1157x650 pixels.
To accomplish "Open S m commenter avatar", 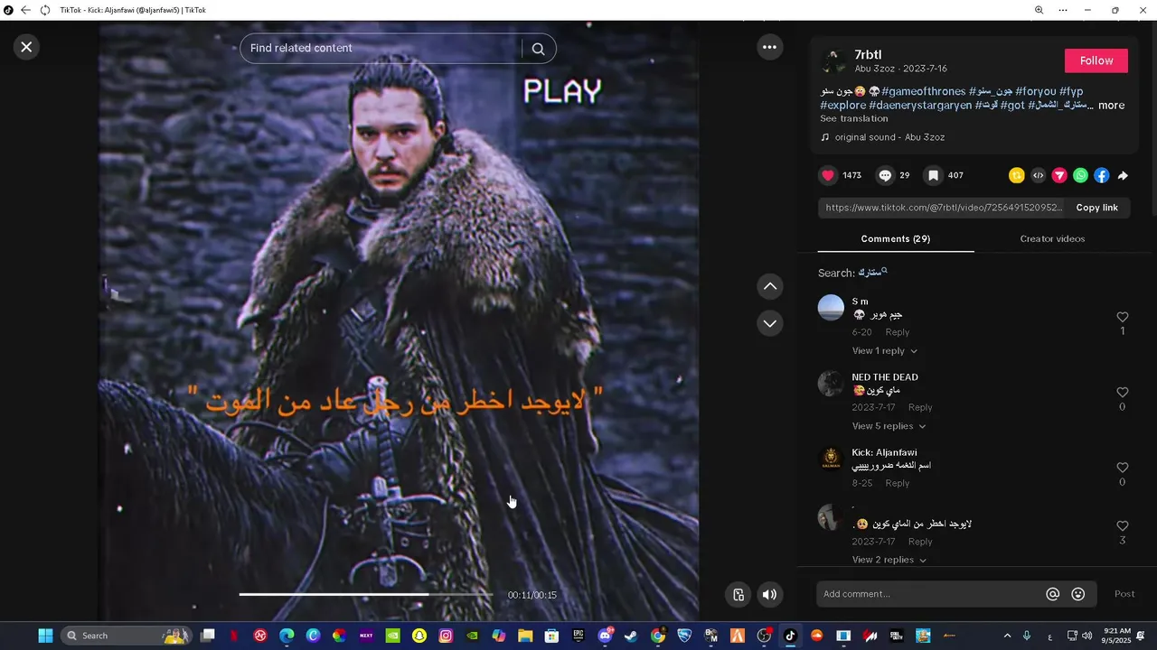I will [831, 308].
